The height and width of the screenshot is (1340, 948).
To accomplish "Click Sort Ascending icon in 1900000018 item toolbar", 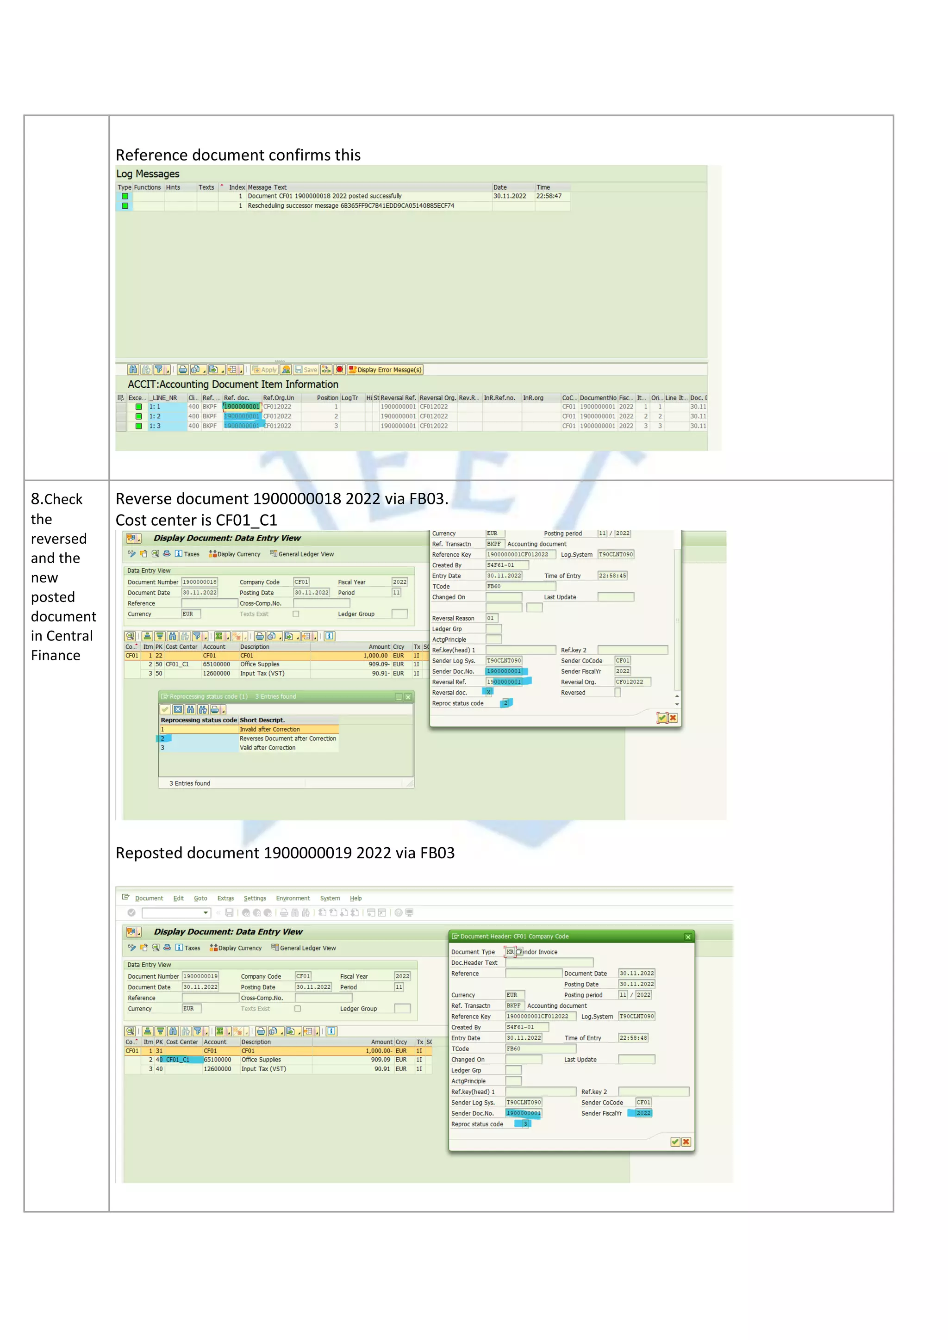I will pyautogui.click(x=148, y=636).
